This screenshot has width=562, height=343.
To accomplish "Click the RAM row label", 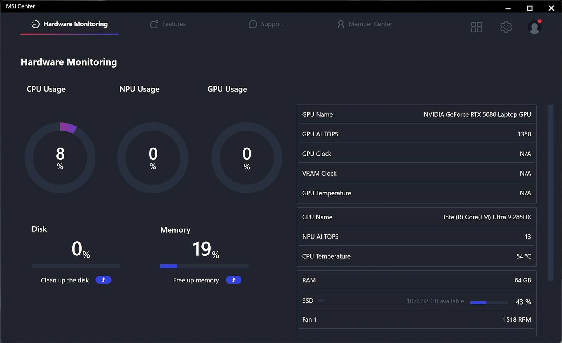I will 309,280.
